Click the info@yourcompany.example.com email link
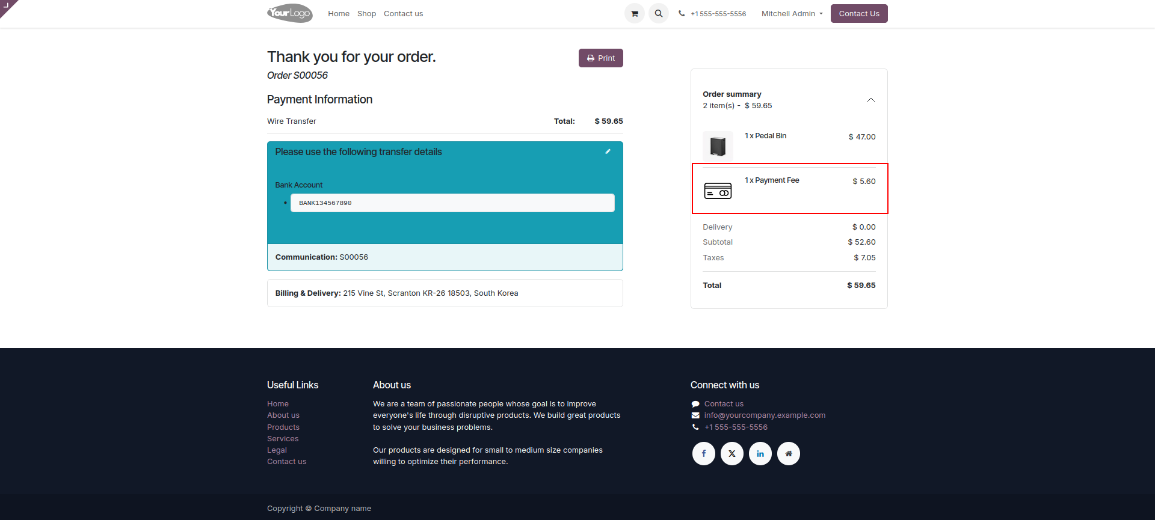Screen dimensions: 1155x520 [x=765, y=415]
